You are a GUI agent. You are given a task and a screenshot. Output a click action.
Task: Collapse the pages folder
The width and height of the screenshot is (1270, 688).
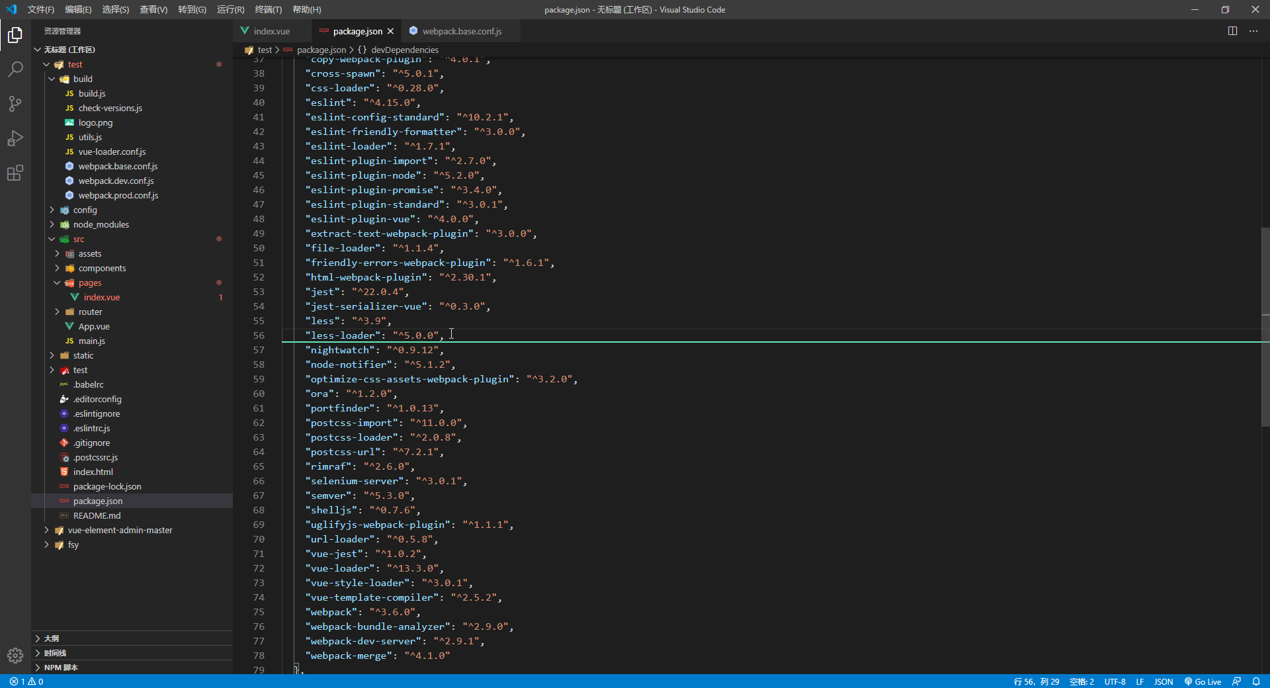tap(132, 282)
